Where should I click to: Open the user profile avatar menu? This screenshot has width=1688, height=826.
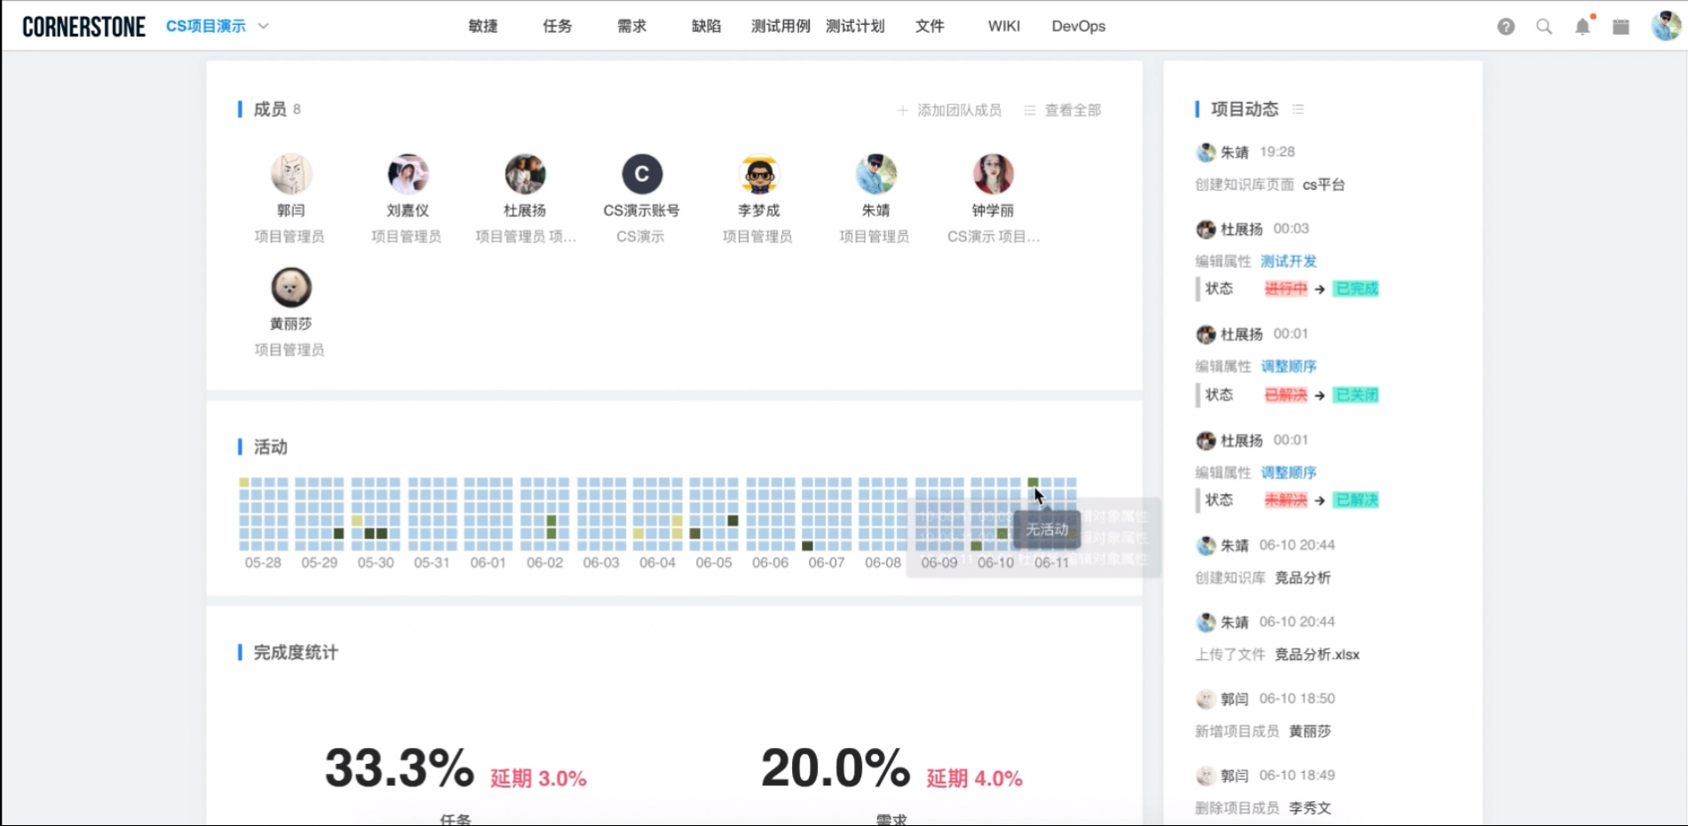[x=1665, y=26]
